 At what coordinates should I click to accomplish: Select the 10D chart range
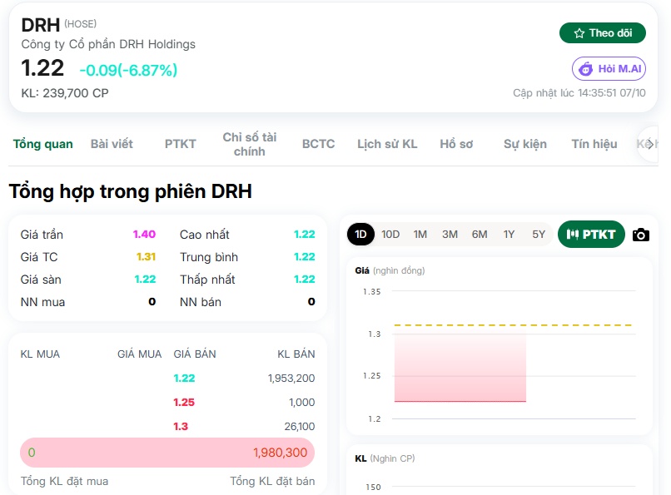pos(390,235)
